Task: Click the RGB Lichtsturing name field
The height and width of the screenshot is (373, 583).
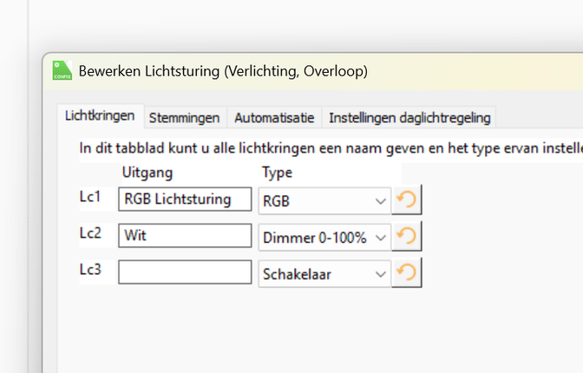Action: coord(184,200)
